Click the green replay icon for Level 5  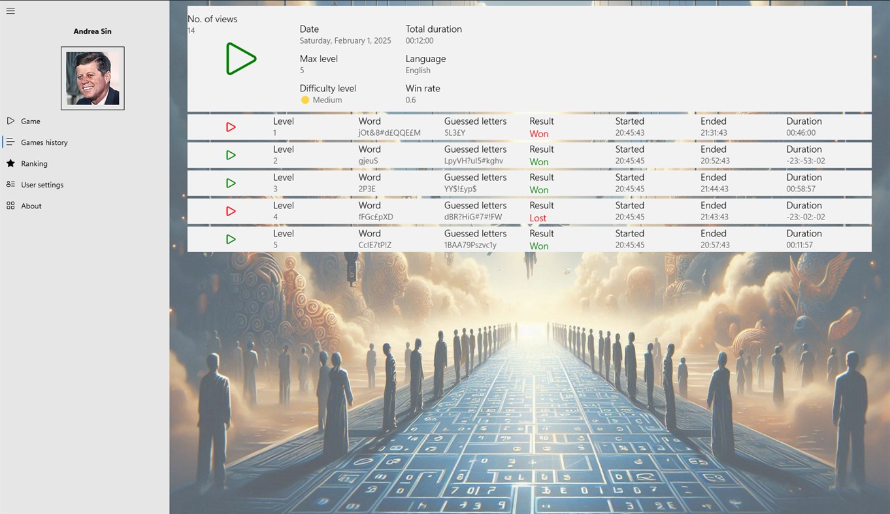231,239
